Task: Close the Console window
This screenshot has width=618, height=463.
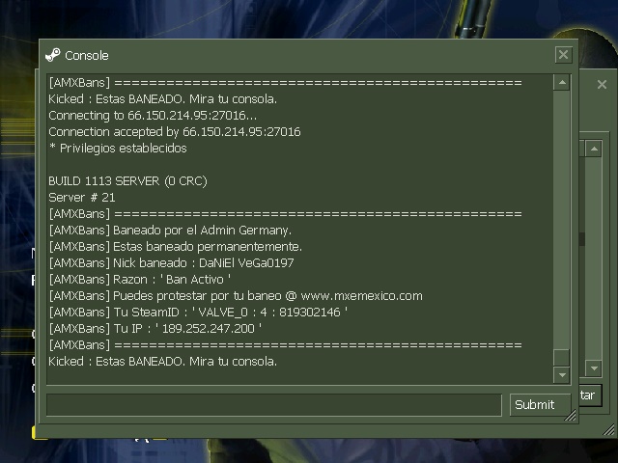Action: pyautogui.click(x=563, y=55)
